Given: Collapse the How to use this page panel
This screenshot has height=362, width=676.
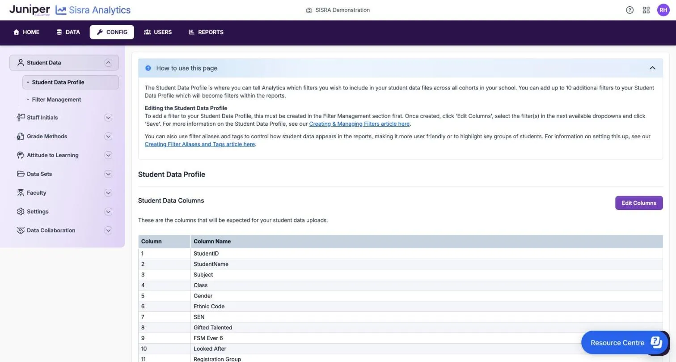Looking at the screenshot, I should tap(652, 68).
